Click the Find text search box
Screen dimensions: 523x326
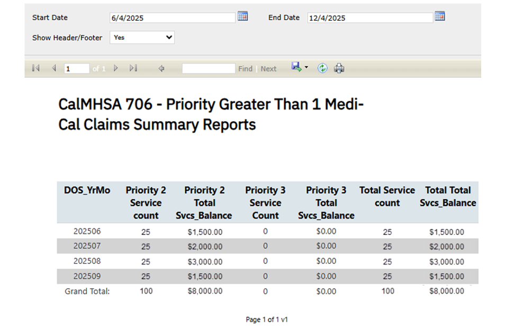click(208, 69)
